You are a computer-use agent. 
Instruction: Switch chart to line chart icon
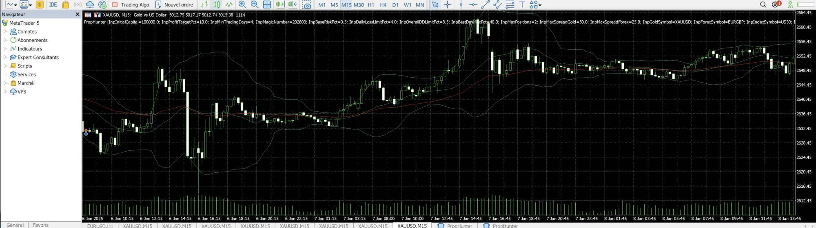[229, 4]
